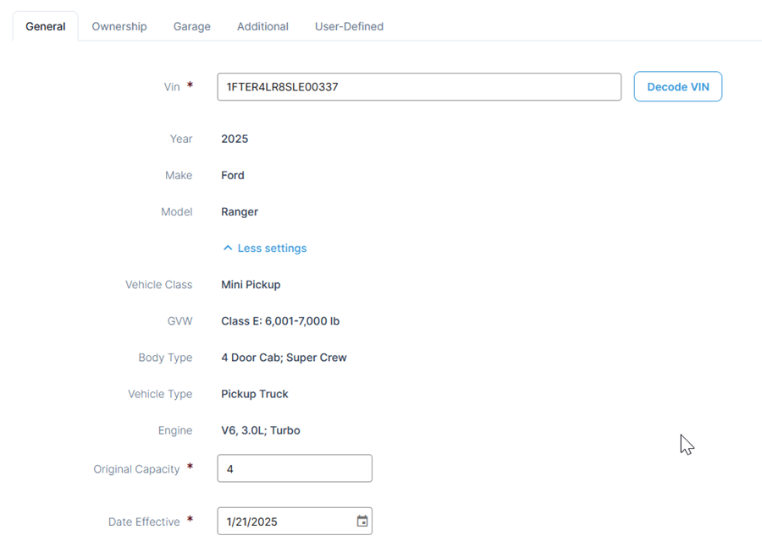Click the chevron-up icon beside Less settings
The width and height of the screenshot is (762, 552).
[x=228, y=248]
